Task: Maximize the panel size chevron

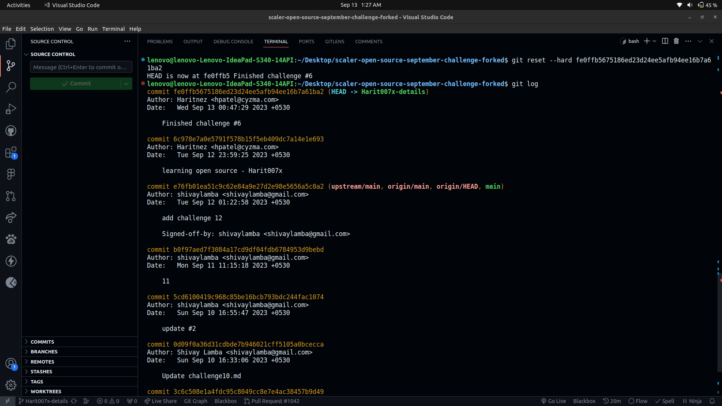Action: click(700, 41)
